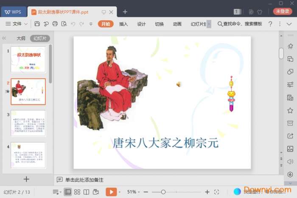This screenshot has width=297, height=198.
Task: Open Print Preview icon
Action: (64, 24)
